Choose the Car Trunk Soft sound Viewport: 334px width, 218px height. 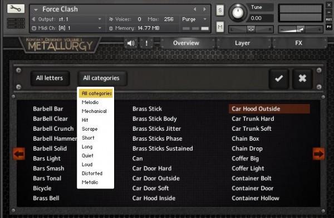(252, 128)
